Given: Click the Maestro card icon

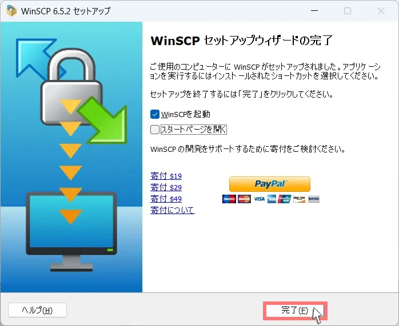Looking at the screenshot, I should pos(229,199).
